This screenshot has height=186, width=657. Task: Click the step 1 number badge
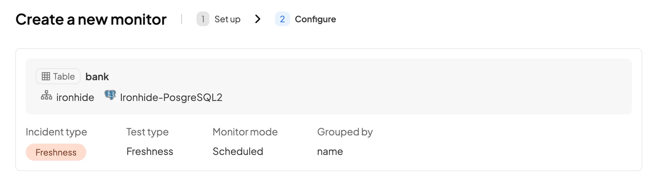point(203,19)
